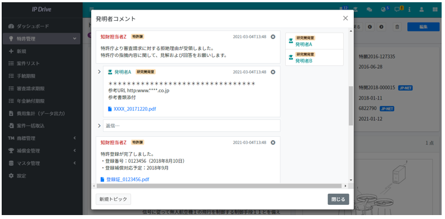This screenshot has height=219, width=445.
Task: Click the blue 編集 button
Action: pos(424,27)
